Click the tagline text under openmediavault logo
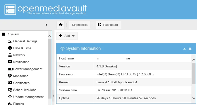The width and height of the screenshot is (197, 105). [57, 13]
